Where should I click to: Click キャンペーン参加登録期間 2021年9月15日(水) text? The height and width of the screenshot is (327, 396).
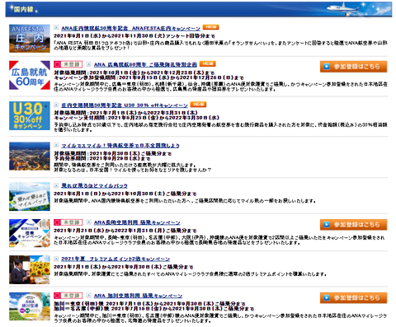148,77
